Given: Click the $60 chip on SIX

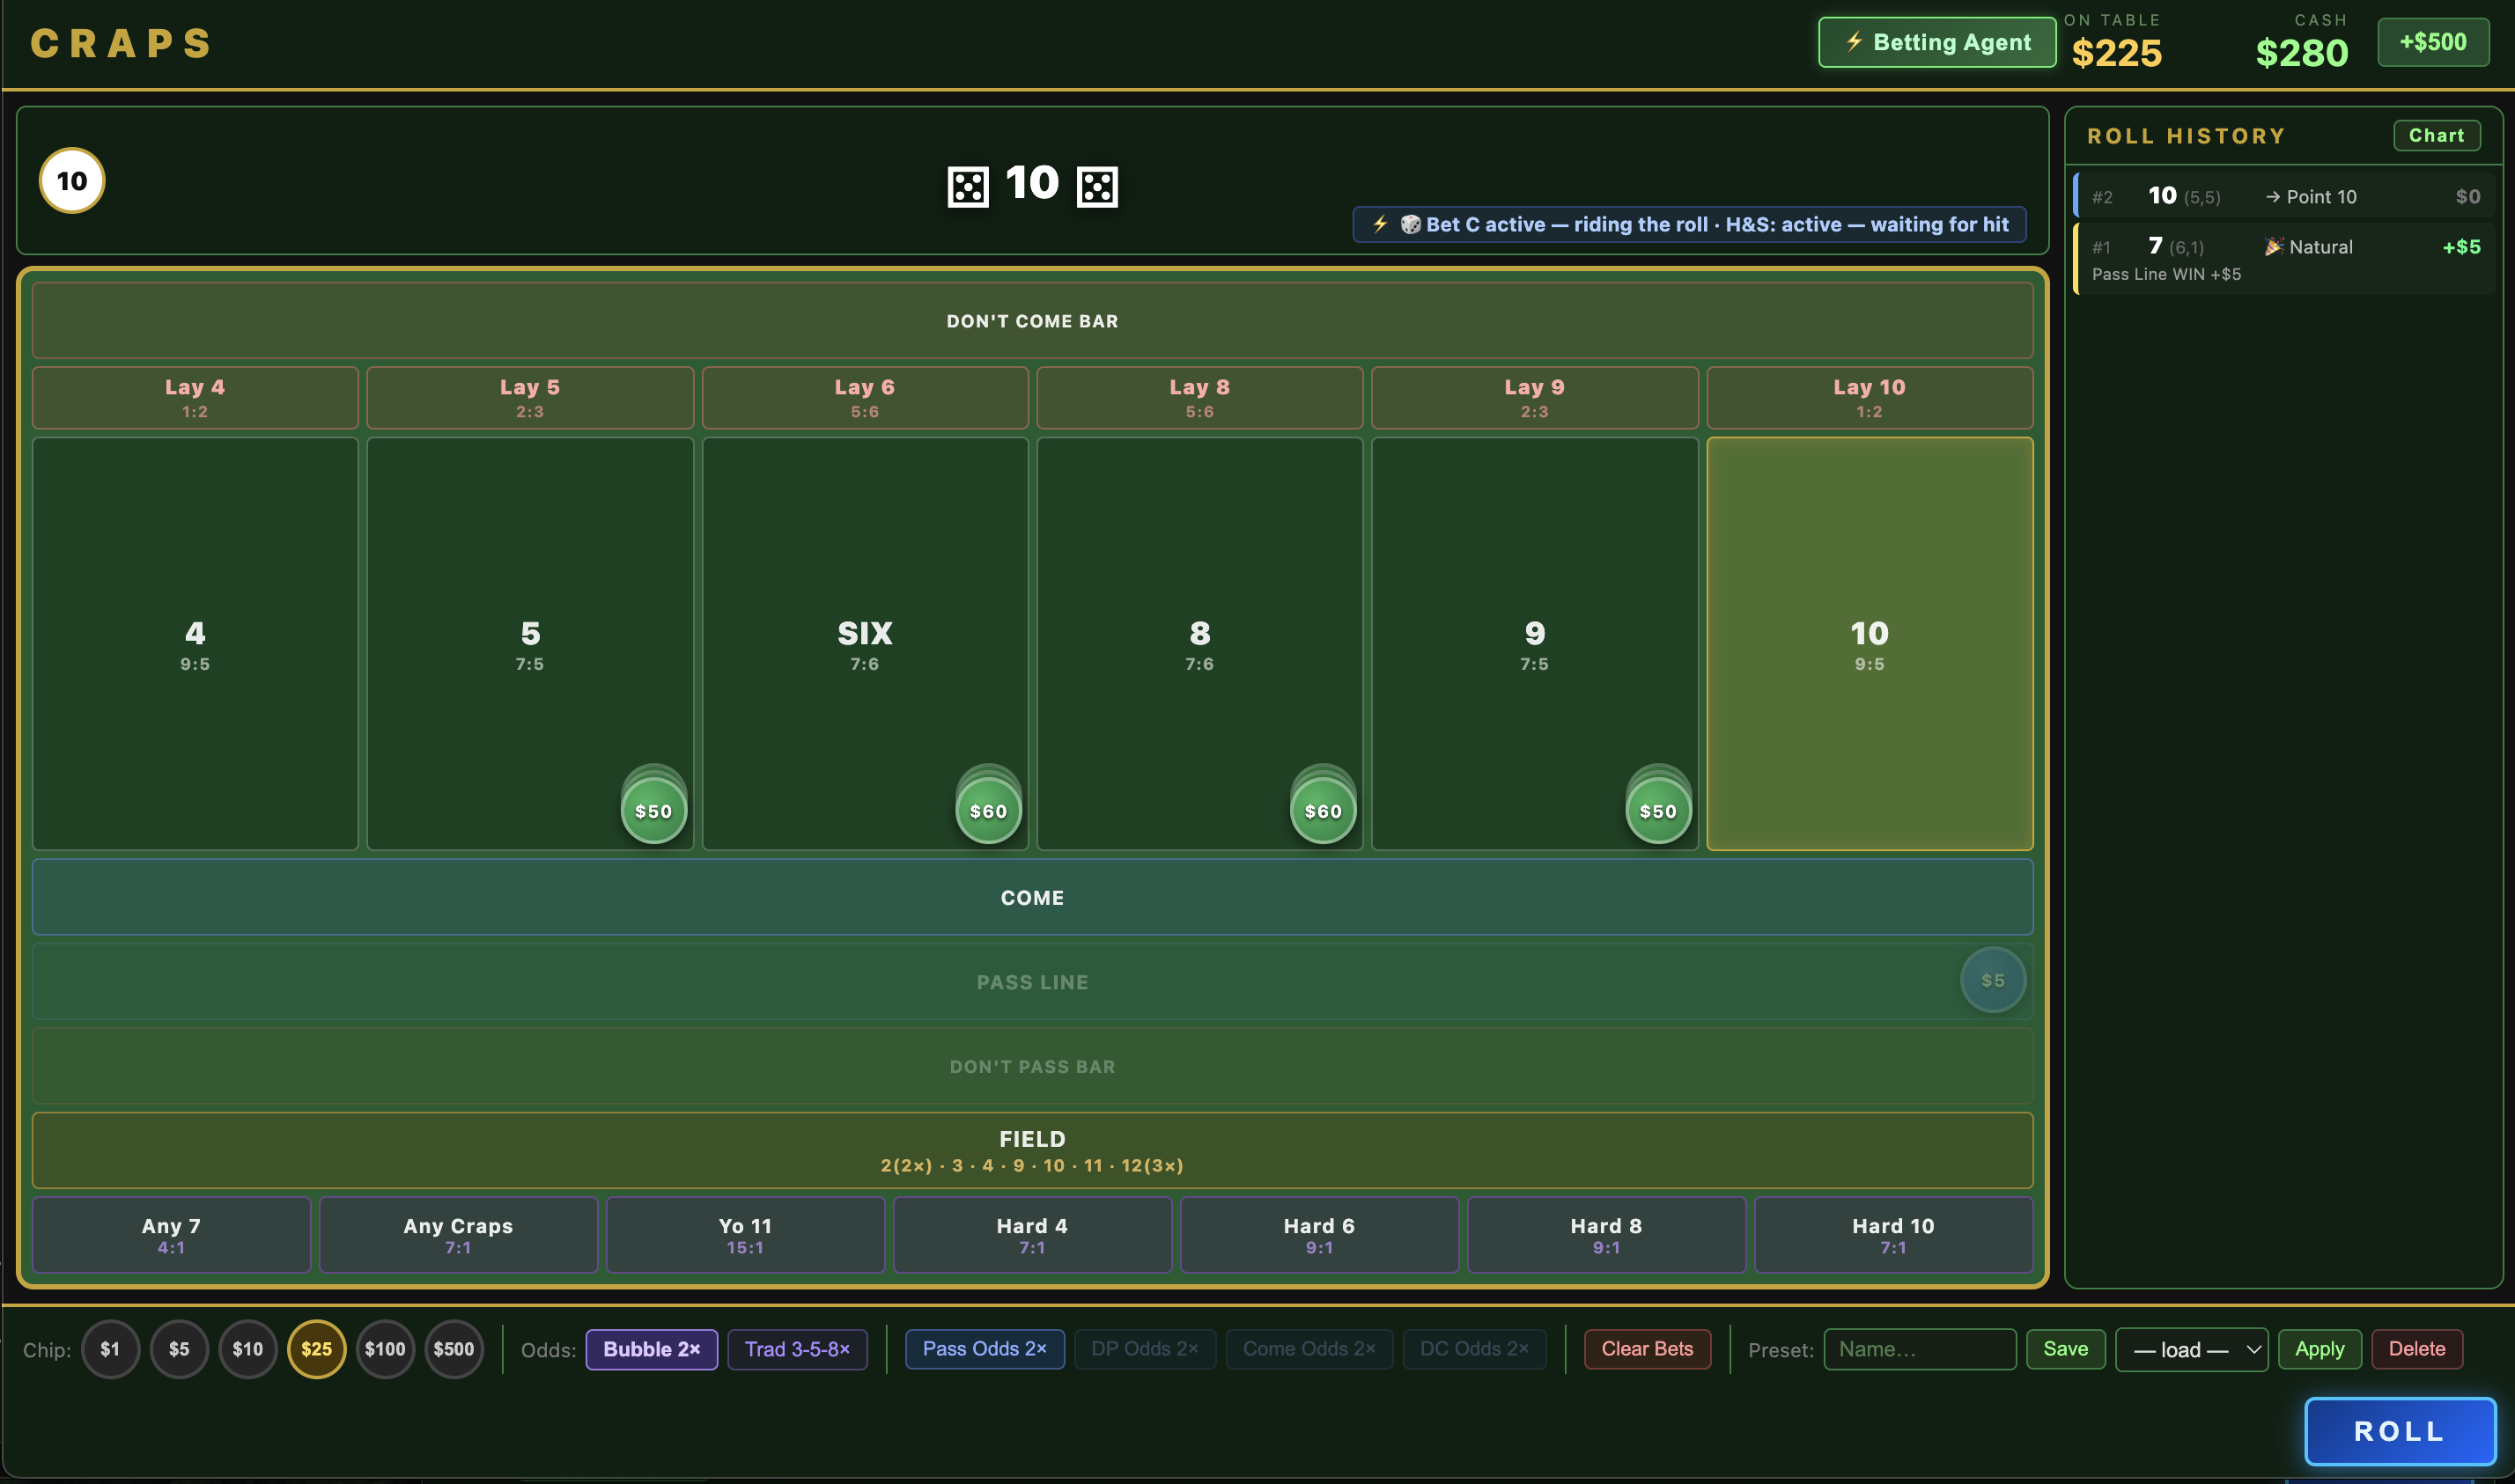Looking at the screenshot, I should tap(988, 810).
